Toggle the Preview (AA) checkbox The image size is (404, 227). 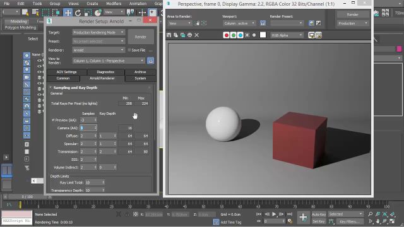[x=53, y=120]
